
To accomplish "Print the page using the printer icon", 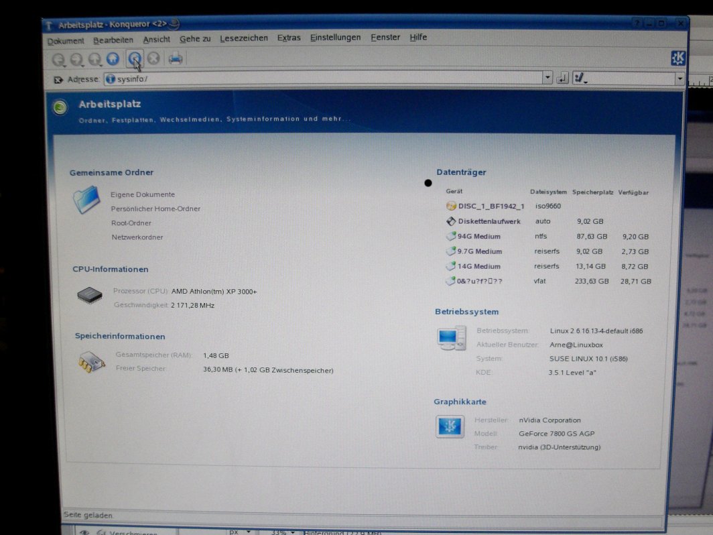I will click(176, 58).
